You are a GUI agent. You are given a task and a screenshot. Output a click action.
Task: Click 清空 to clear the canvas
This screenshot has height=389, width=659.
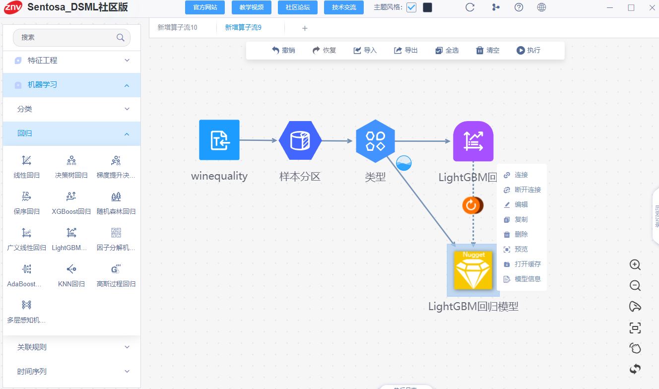tap(487, 50)
